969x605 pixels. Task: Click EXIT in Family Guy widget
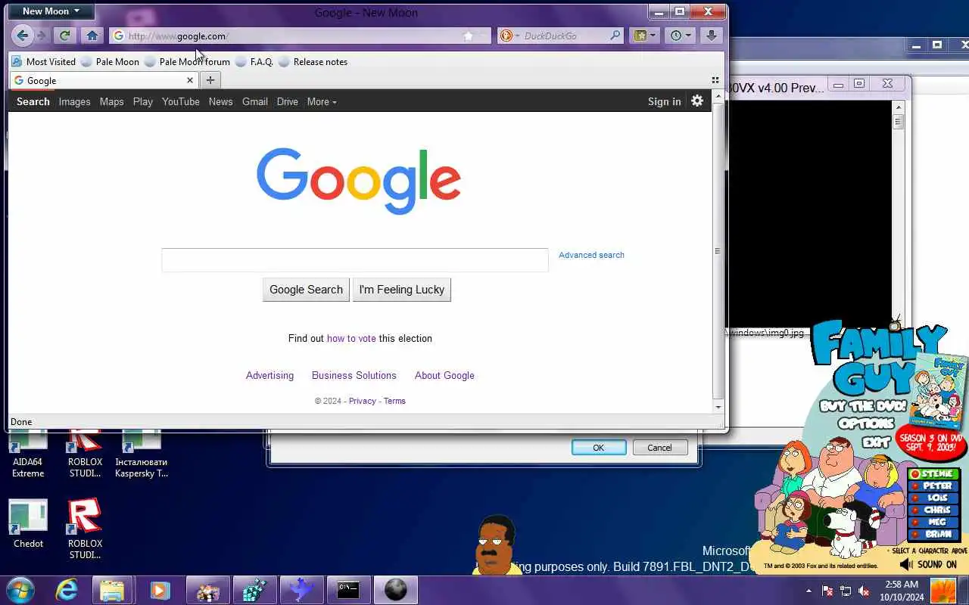click(x=876, y=441)
